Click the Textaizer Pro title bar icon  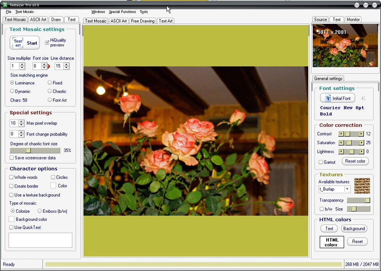coord(4,5)
